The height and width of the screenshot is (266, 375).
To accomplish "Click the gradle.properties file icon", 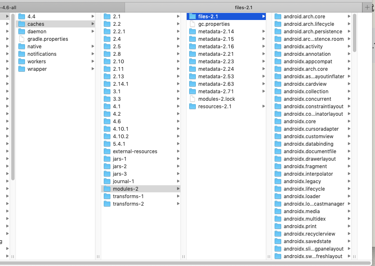I will (22, 39).
